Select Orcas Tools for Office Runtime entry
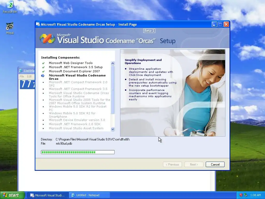Viewport: 265px width, 199px height. [x=79, y=95]
